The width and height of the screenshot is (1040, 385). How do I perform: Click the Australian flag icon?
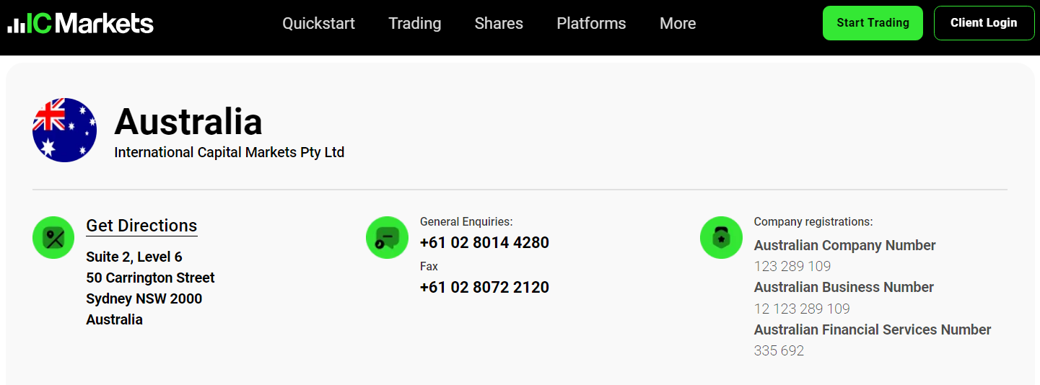pos(64,130)
